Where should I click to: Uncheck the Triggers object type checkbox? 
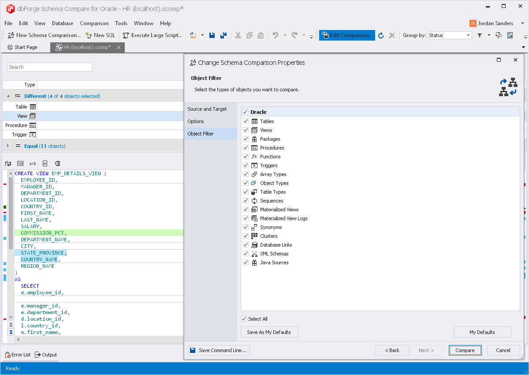pos(246,165)
